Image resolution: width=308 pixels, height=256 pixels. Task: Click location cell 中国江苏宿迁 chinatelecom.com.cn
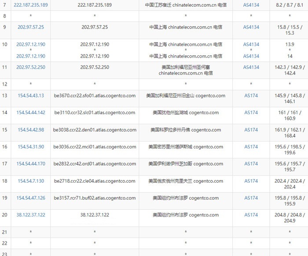click(186, 5)
